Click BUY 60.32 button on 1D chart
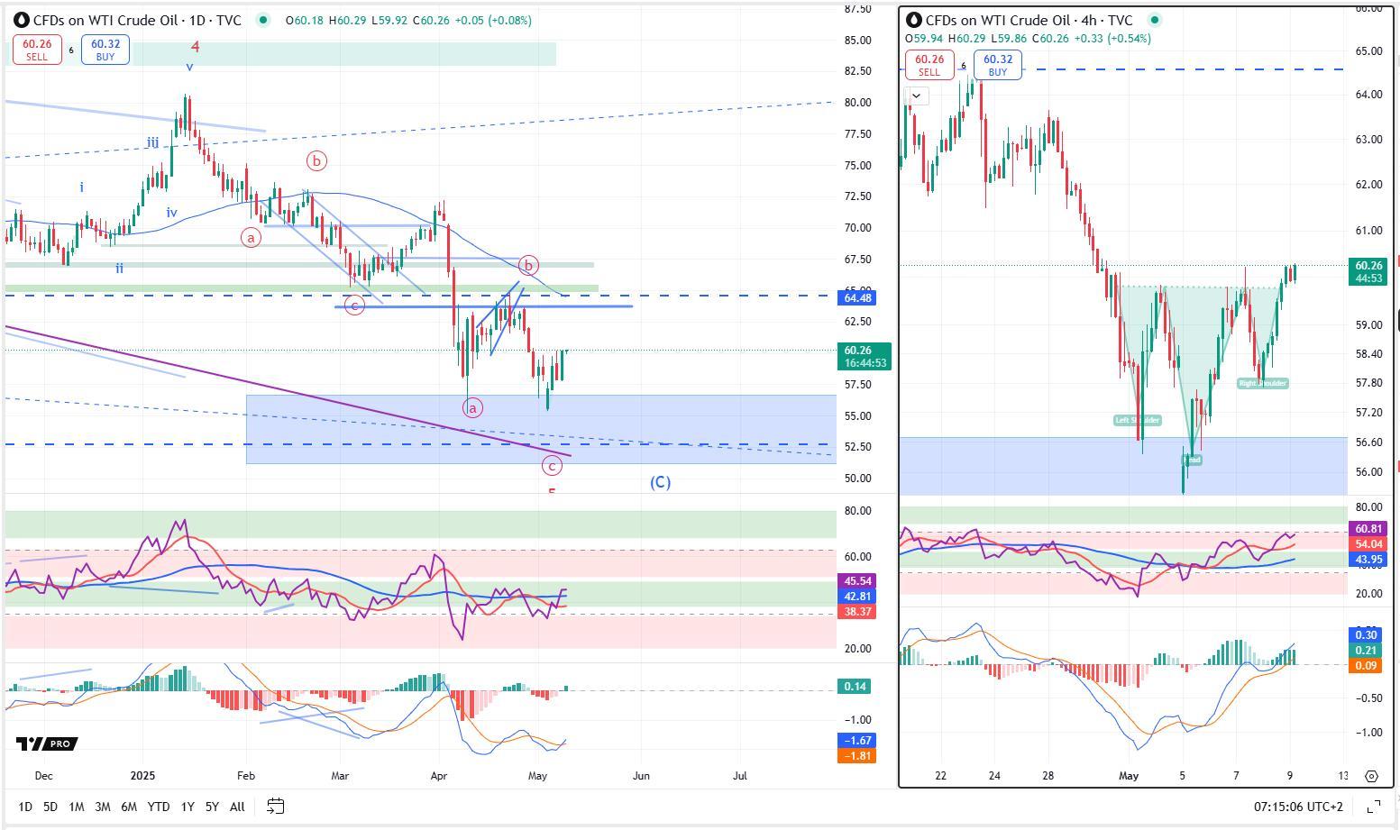This screenshot has height=830, width=1400. [105, 50]
